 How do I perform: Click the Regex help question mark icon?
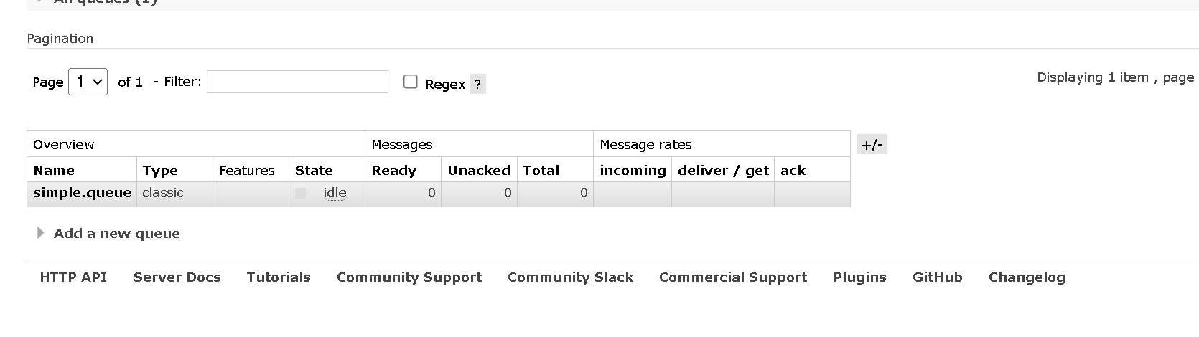478,84
